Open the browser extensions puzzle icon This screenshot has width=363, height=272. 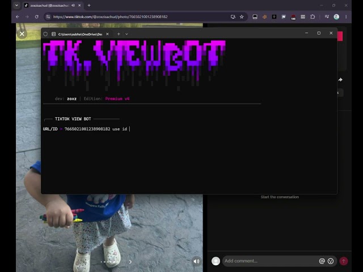313,16
